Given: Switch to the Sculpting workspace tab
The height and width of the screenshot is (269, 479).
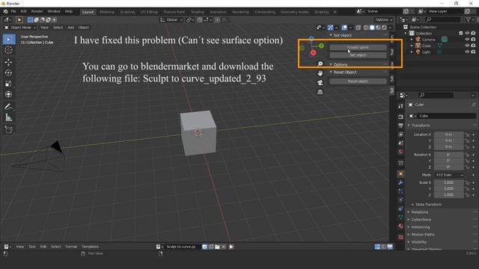Looking at the screenshot, I should tap(127, 12).
